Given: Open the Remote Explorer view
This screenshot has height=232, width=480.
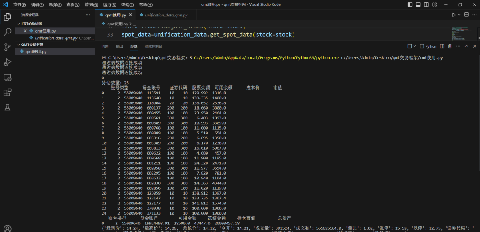Looking at the screenshot, I should pos(7,77).
